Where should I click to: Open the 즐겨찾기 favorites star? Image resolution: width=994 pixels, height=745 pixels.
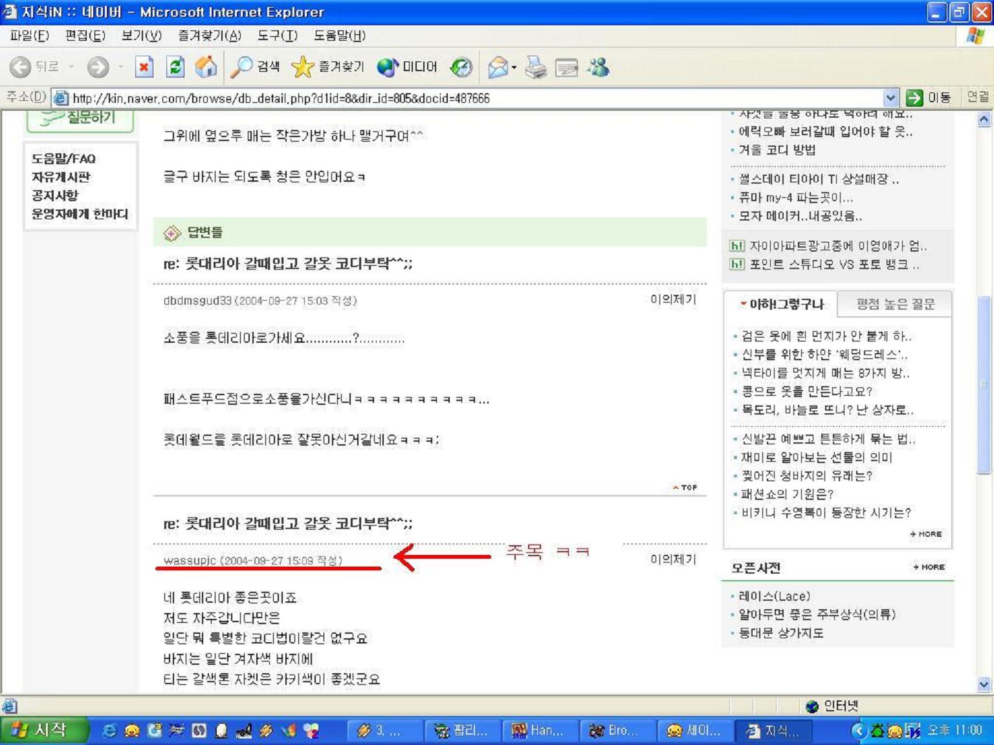point(327,67)
